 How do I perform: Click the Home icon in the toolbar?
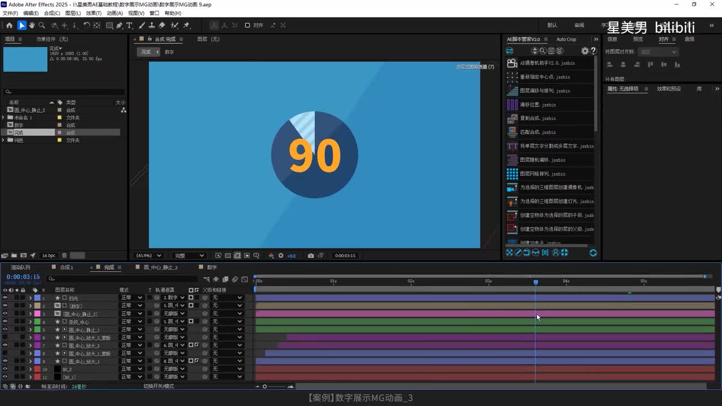coord(9,25)
